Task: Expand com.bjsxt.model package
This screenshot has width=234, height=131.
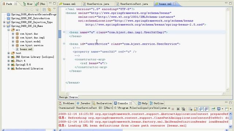Action: click(x=13, y=41)
